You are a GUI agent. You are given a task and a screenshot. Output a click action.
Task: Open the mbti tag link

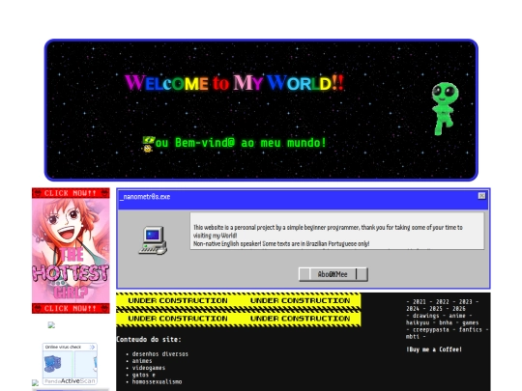413,337
